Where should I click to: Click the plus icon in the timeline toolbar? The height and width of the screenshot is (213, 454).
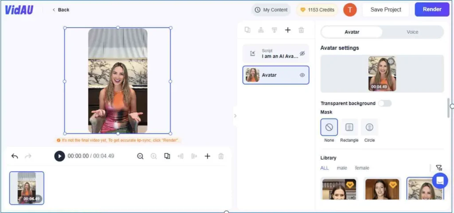click(207, 156)
